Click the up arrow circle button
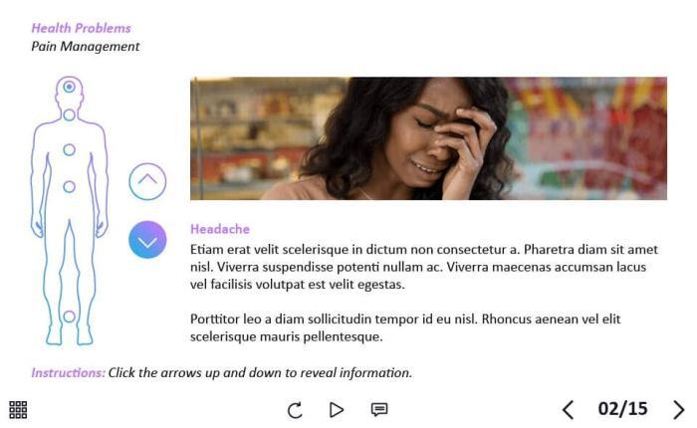 (x=147, y=181)
